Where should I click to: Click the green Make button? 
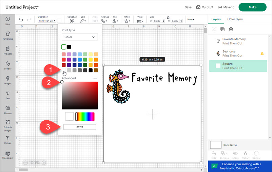click(252, 7)
